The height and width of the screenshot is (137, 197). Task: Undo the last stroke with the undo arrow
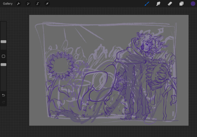[4, 95]
